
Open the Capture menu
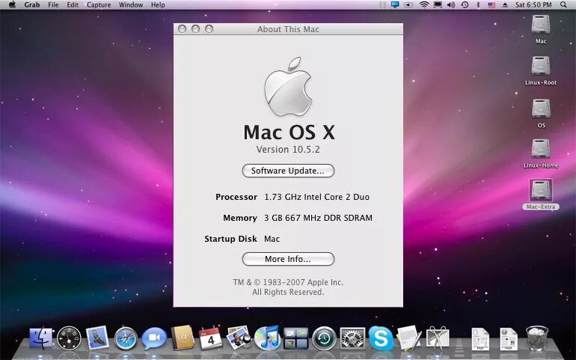point(99,4)
